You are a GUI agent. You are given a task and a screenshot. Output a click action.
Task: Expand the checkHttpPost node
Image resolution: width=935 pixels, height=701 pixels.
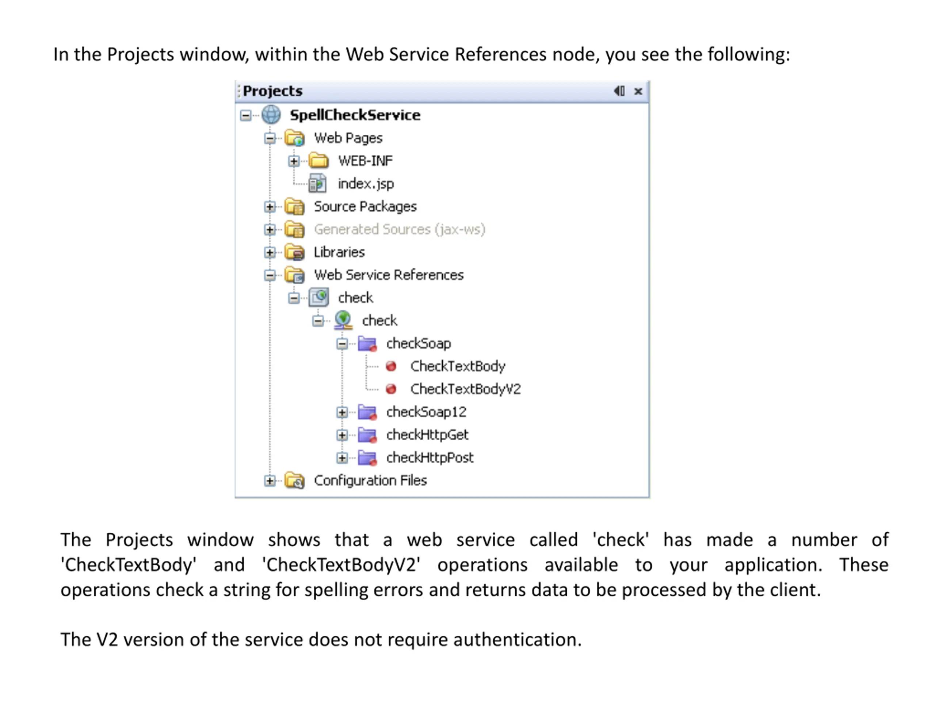tap(342, 458)
